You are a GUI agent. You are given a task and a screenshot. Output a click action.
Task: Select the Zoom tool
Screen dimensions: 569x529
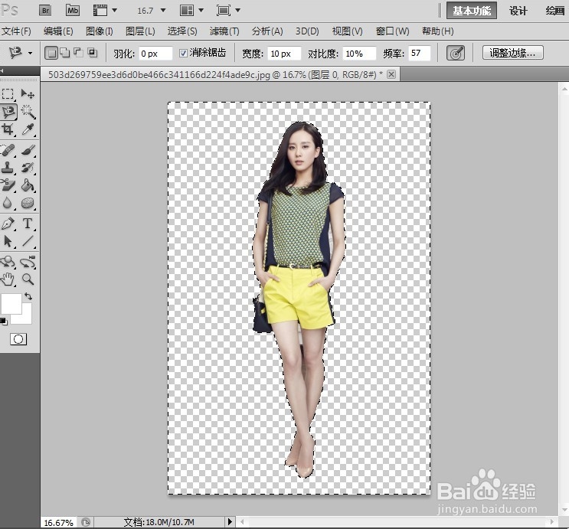tap(28, 279)
